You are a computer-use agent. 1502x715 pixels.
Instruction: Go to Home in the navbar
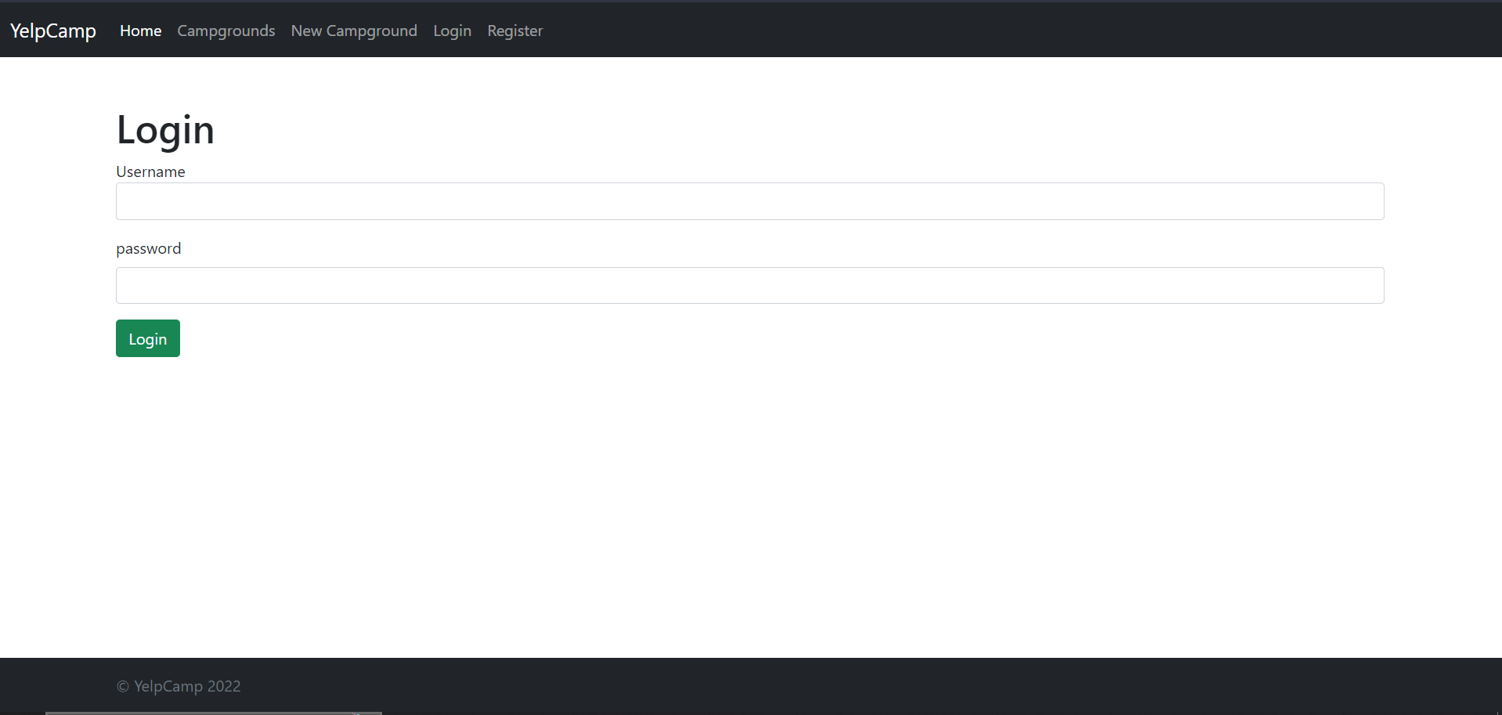141,31
